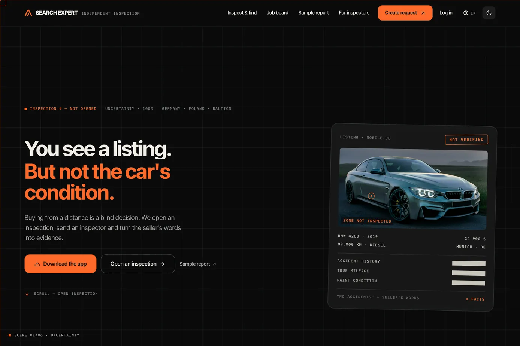Image resolution: width=520 pixels, height=346 pixels.
Task: Click LISTING · MOBILE.DE label
Action: [x=365, y=138]
